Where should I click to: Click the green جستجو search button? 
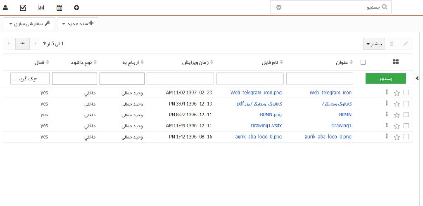pyautogui.click(x=386, y=78)
